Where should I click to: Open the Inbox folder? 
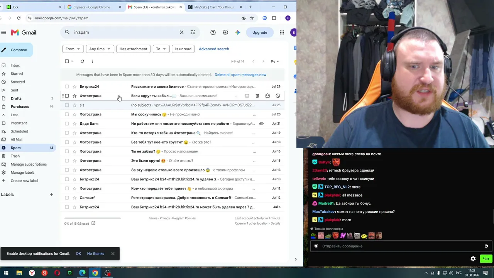click(x=15, y=66)
